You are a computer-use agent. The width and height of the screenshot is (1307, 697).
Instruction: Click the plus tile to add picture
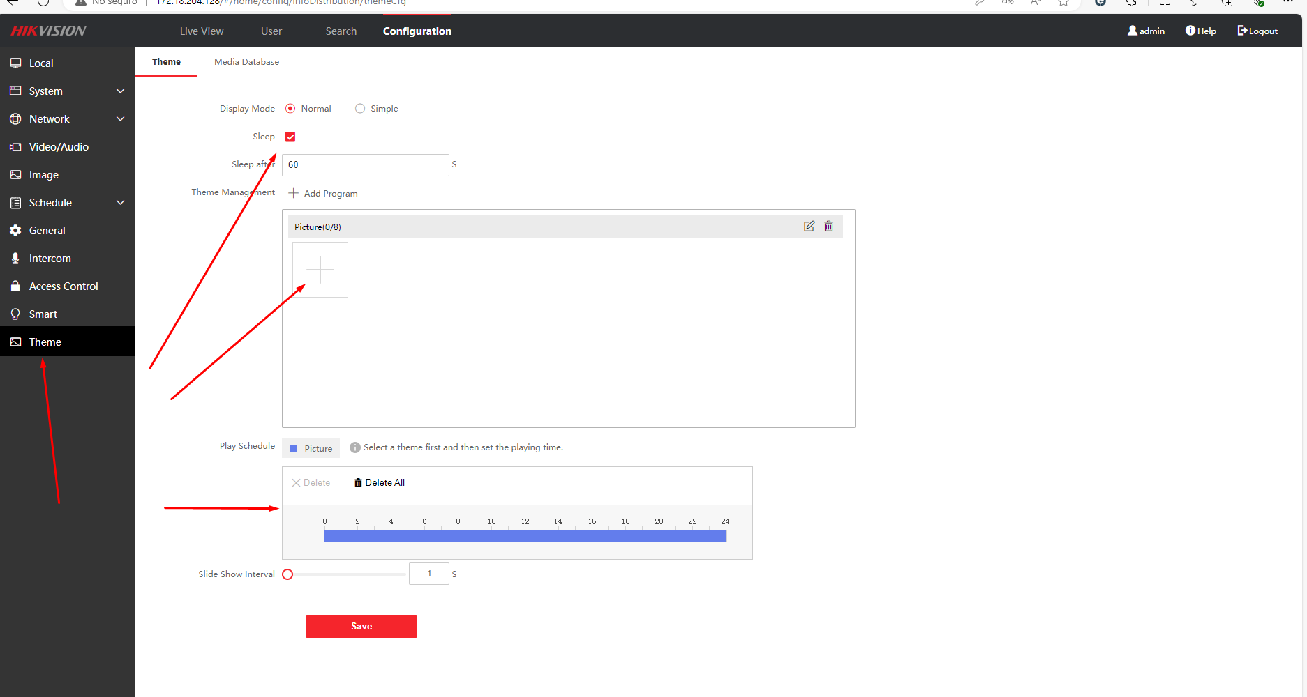320,270
